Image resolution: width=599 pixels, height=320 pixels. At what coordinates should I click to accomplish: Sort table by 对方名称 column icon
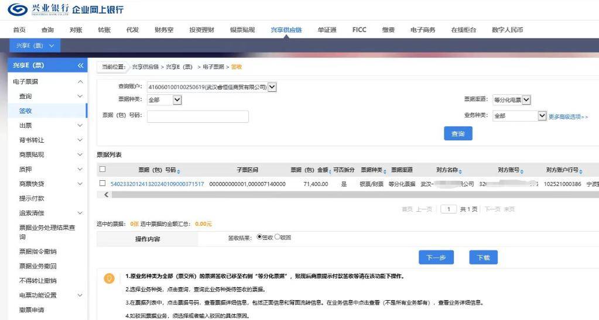(461, 171)
